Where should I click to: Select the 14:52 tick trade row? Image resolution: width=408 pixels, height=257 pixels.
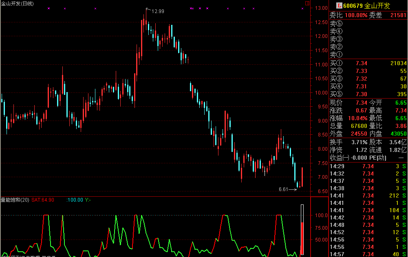368,232
